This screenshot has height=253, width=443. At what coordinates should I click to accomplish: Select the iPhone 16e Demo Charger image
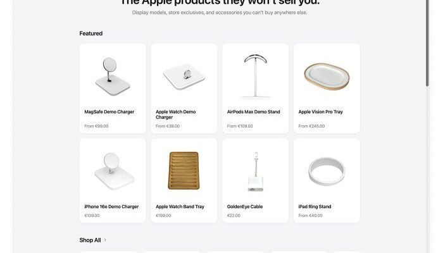coord(114,171)
